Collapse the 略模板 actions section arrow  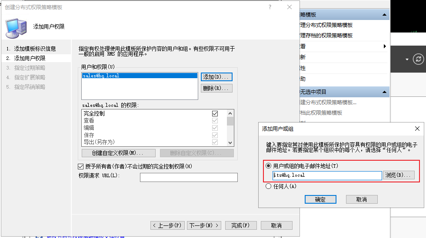[x=384, y=15]
